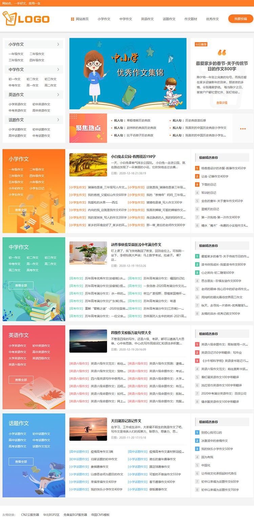Click 查看全部 in the blue 话题作文 panel
The height and width of the screenshot is (521, 254).
tap(21, 462)
